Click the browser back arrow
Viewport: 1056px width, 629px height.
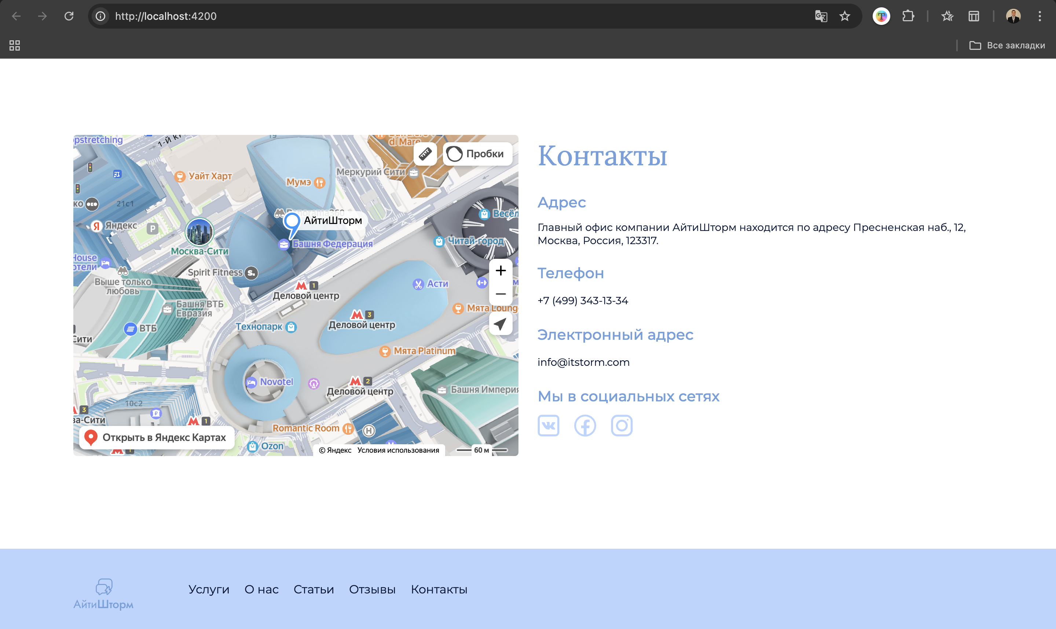click(x=16, y=16)
